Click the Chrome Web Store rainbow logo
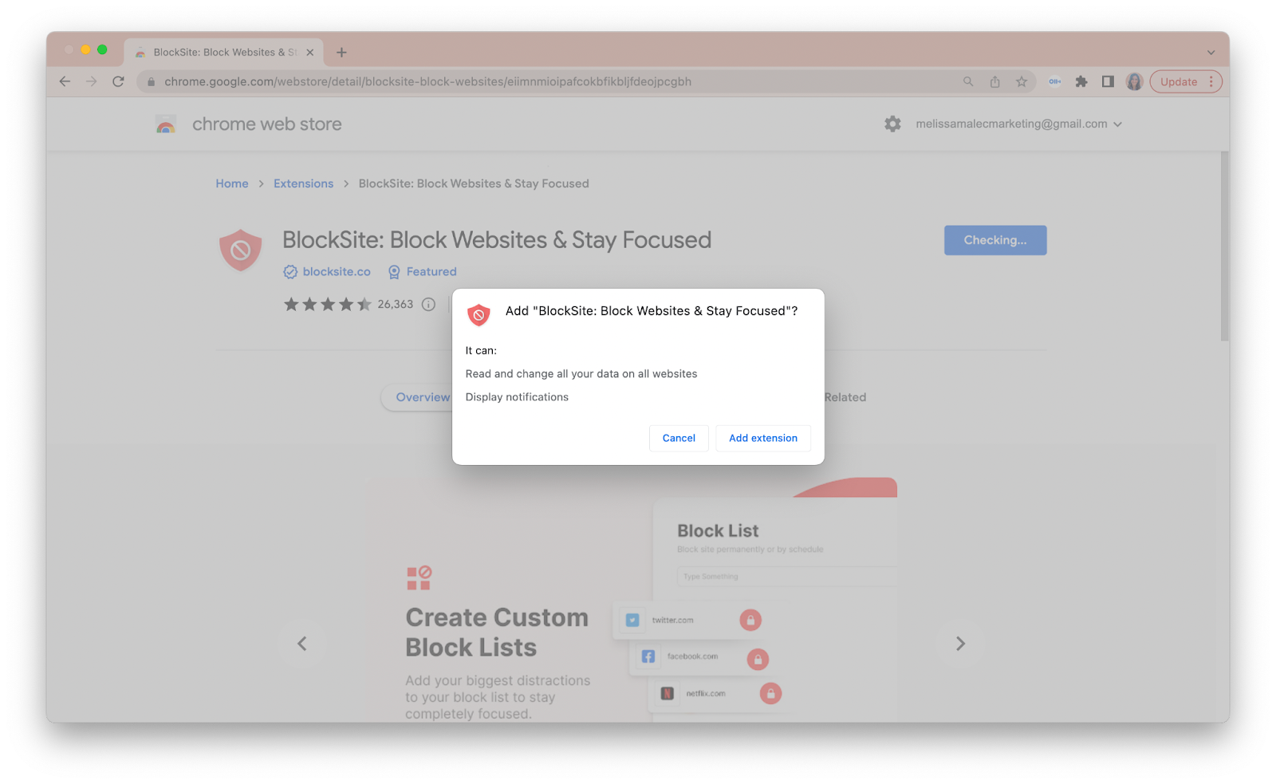Image resolution: width=1276 pixels, height=784 pixels. click(166, 124)
